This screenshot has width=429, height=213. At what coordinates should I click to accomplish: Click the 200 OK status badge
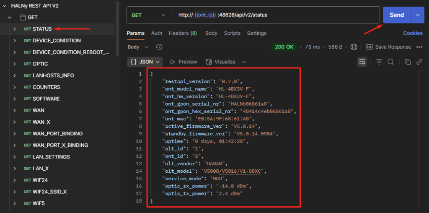tap(284, 47)
